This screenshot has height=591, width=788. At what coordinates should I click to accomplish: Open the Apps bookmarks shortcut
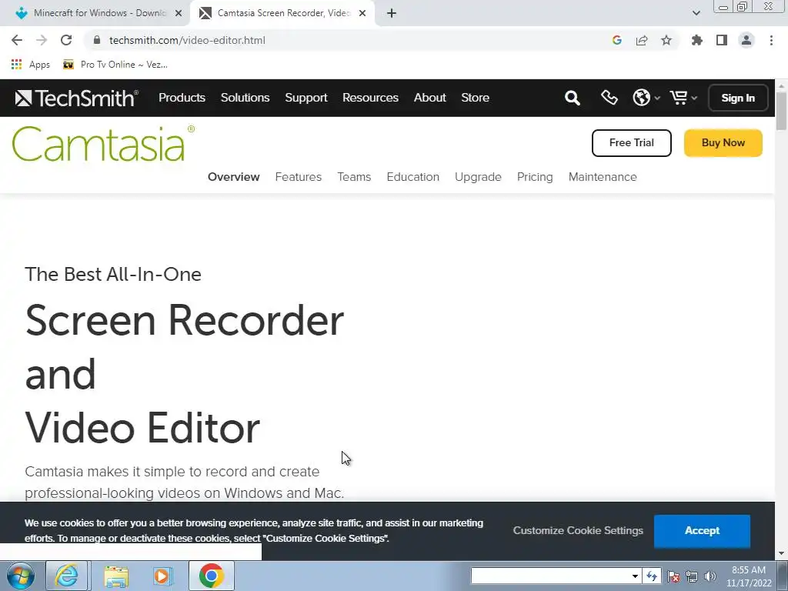[31, 65]
